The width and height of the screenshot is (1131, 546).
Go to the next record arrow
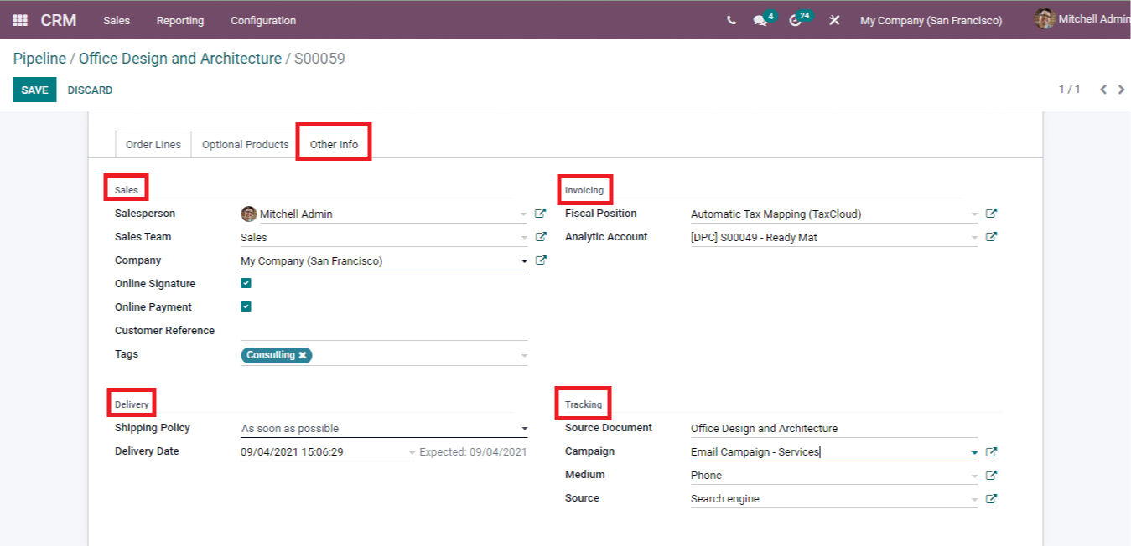[1122, 90]
